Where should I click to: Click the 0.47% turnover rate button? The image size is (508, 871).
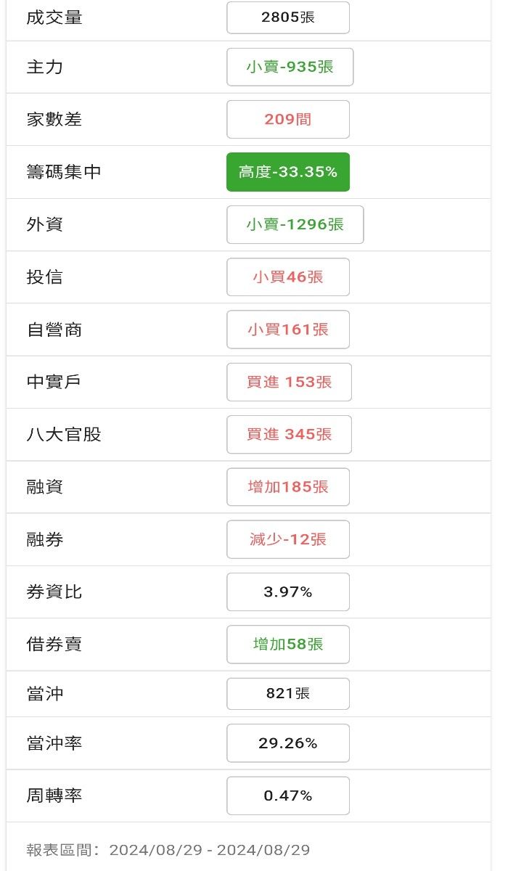287,796
